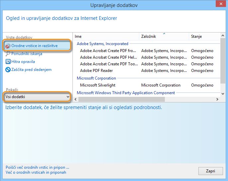Image resolution: width=228 pixels, height=181 pixels.
Task: Click the Hitra opravila accelerator icon
Action: 8,62
